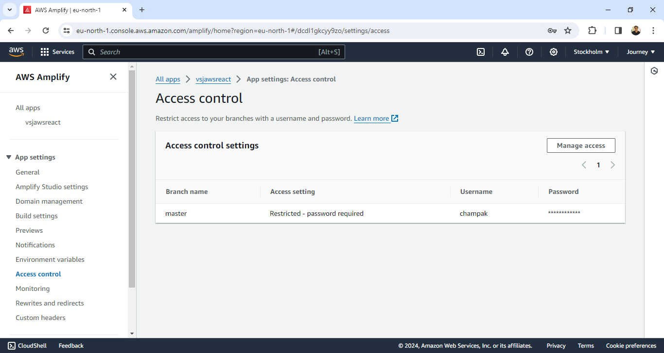Close the AWS Amplify side navigation
664x353 pixels.
[x=113, y=77]
